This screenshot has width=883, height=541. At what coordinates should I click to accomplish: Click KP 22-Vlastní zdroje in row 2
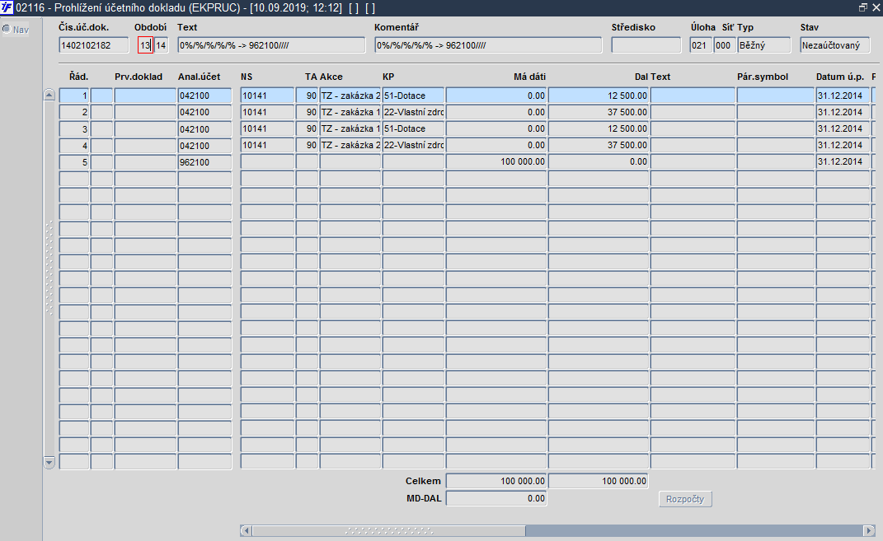pos(413,112)
